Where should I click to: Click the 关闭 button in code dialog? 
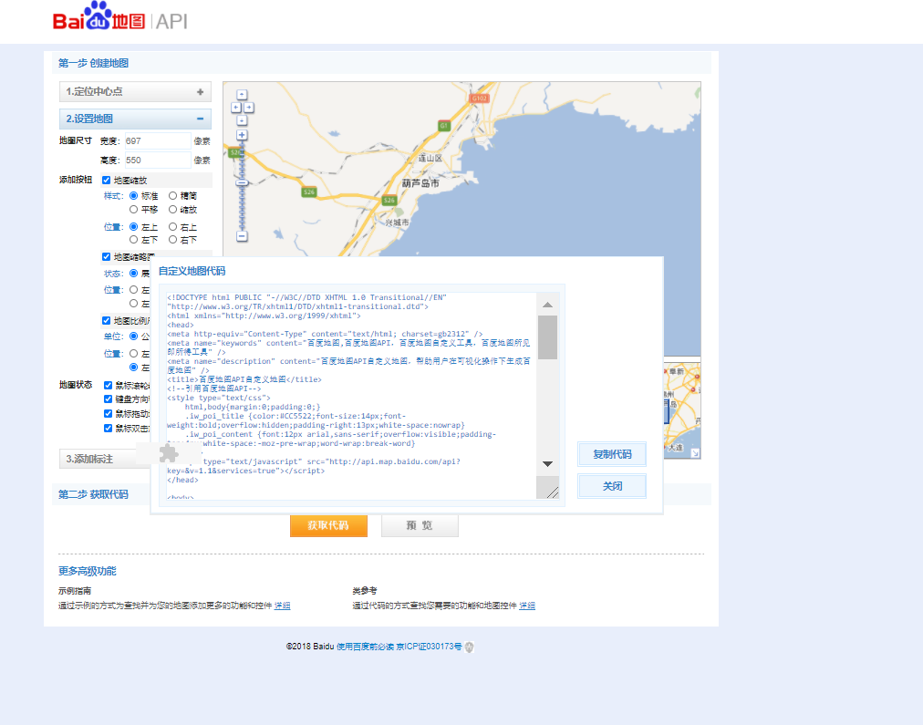coord(612,486)
